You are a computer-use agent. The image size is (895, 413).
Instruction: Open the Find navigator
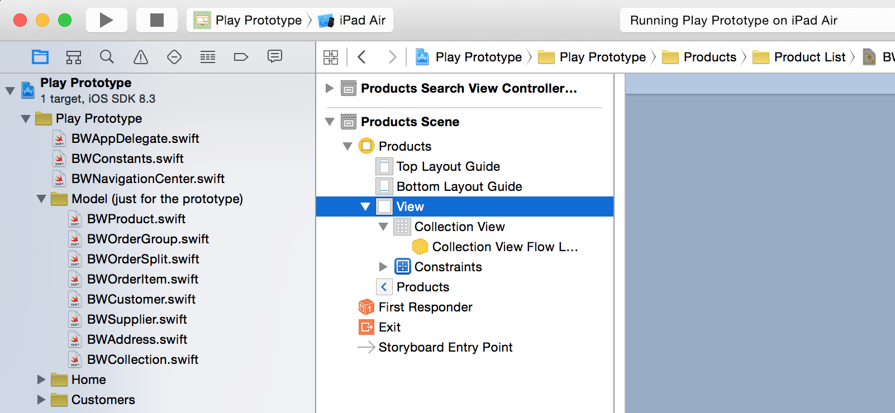(107, 57)
